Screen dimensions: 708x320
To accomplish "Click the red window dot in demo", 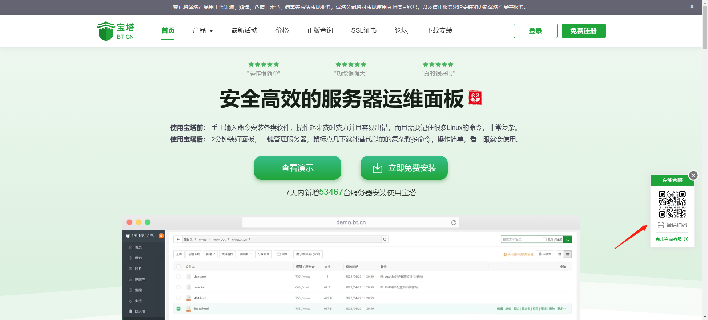I will pyautogui.click(x=129, y=222).
